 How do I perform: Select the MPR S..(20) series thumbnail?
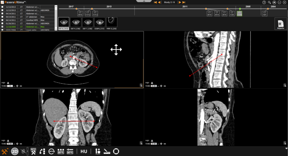coord(112,23)
